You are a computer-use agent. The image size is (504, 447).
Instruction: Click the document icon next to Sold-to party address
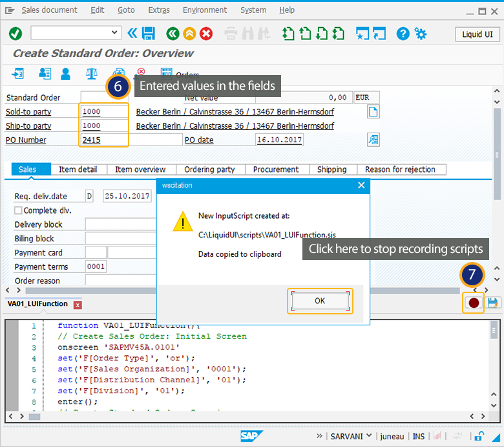pos(373,112)
